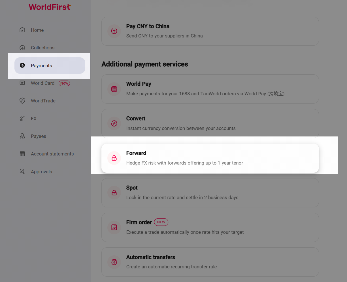Click the World Card icon in sidebar

coord(22,83)
